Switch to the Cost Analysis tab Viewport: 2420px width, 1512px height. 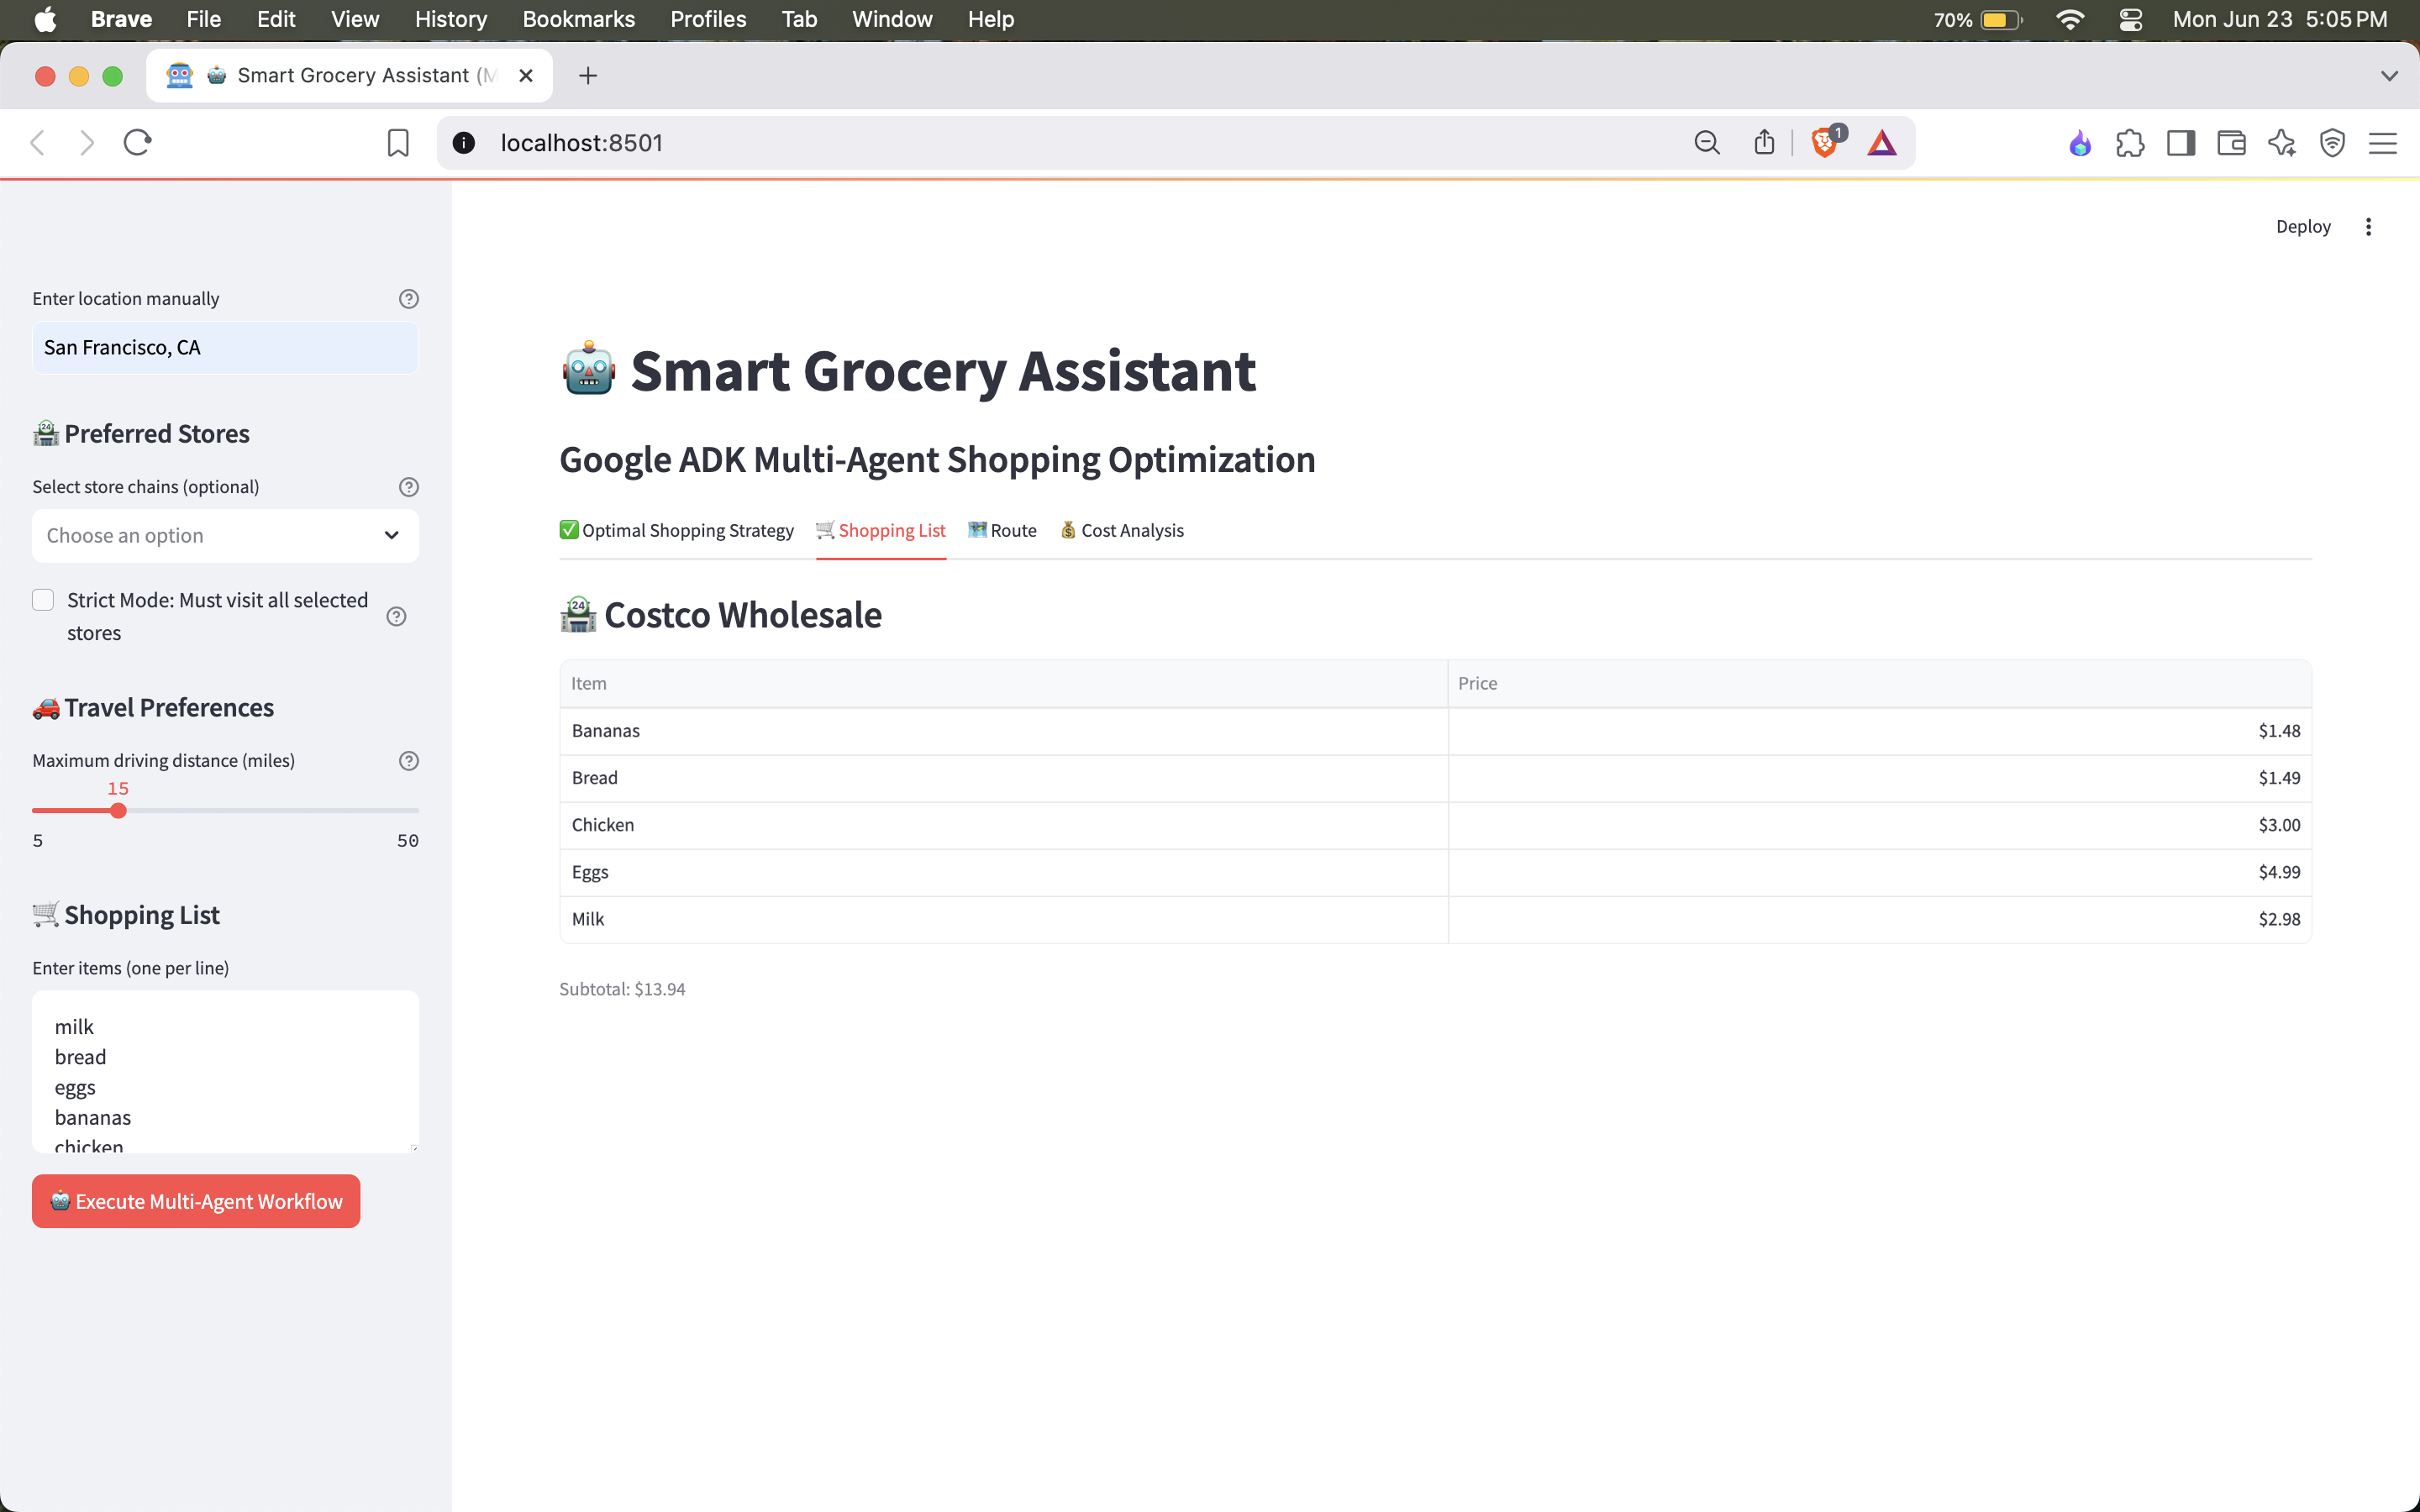tap(1122, 531)
